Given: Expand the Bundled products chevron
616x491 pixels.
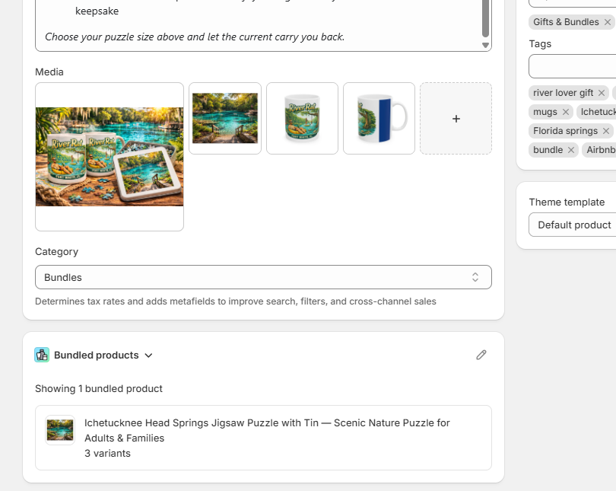Looking at the screenshot, I should click(x=148, y=355).
